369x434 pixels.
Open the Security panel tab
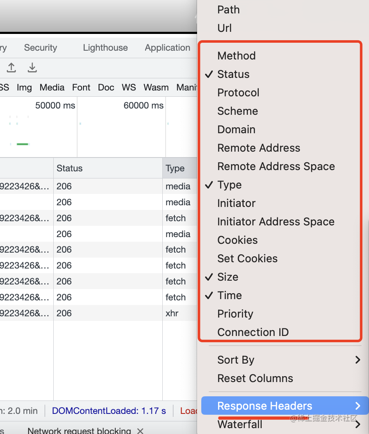click(40, 48)
